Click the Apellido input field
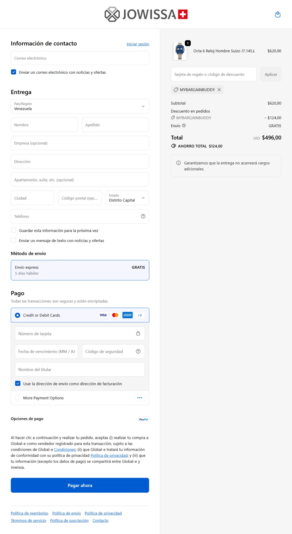The width and height of the screenshot is (292, 534). click(x=115, y=125)
